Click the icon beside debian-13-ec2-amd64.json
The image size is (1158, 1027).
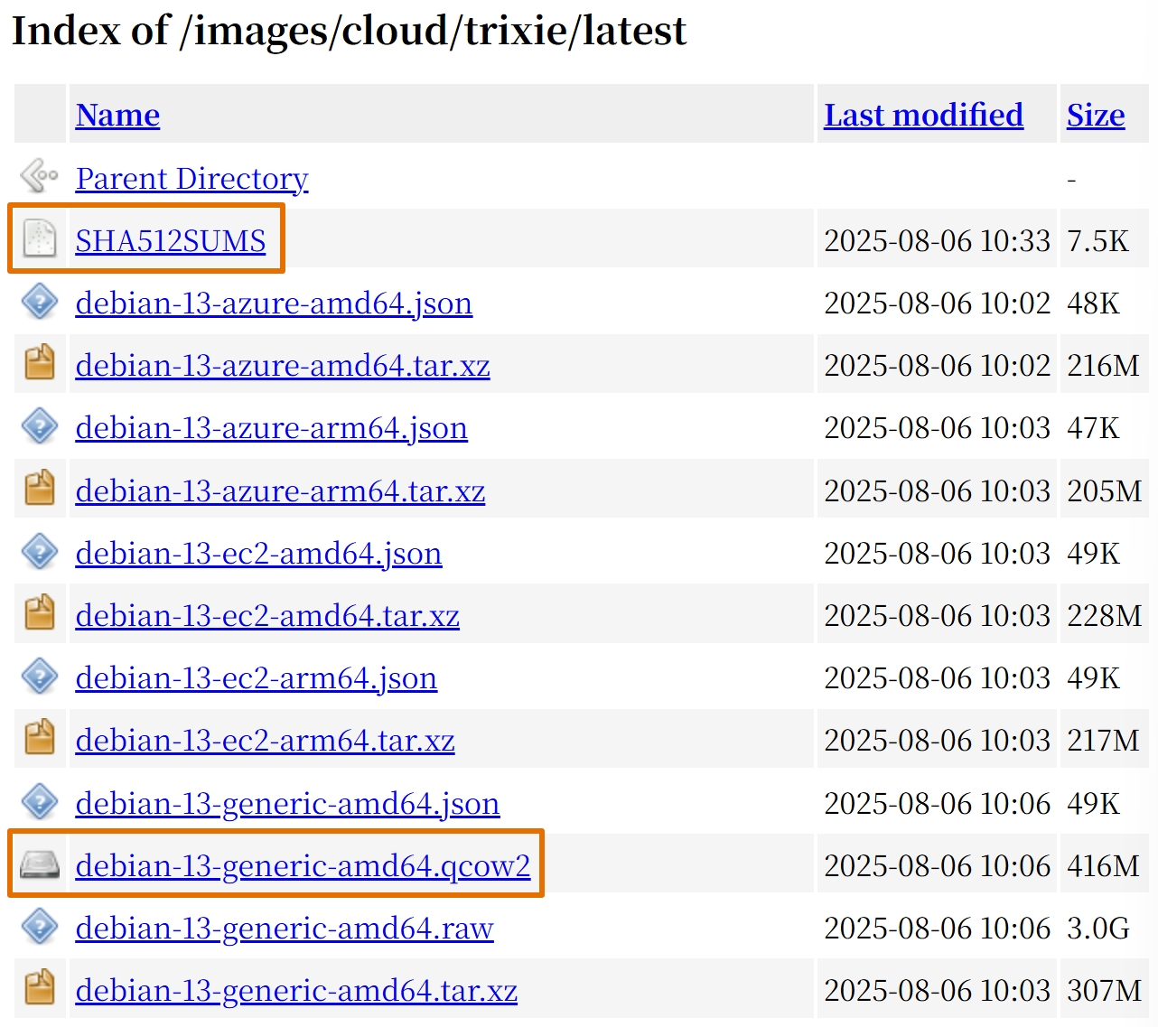tap(39, 552)
